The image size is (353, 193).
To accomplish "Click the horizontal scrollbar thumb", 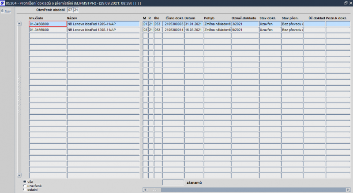I will coord(154,189).
